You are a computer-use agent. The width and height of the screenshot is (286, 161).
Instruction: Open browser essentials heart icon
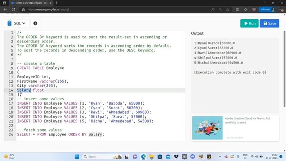pyautogui.click(x=254, y=9)
